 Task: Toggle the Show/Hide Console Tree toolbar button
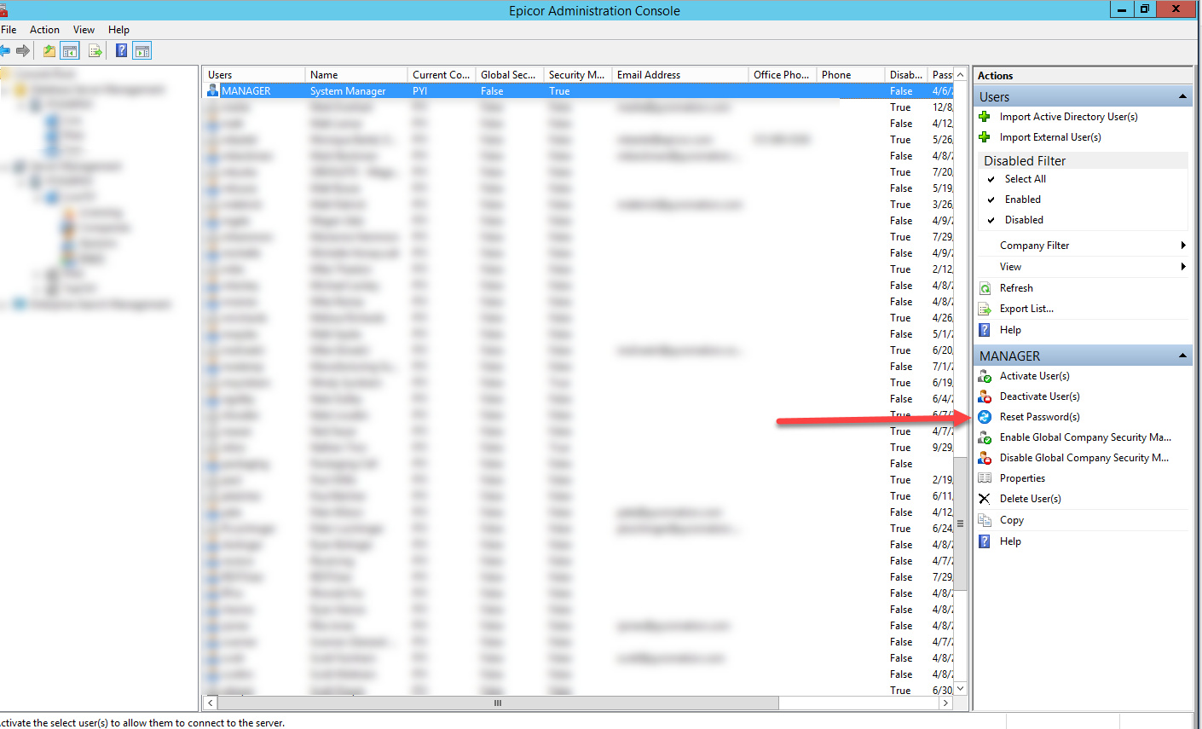point(70,51)
